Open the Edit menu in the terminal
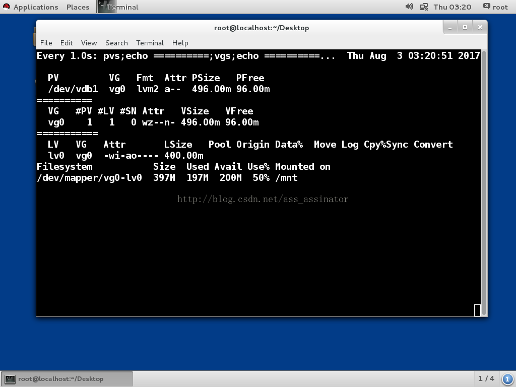Viewport: 516px width, 387px height. tap(67, 43)
